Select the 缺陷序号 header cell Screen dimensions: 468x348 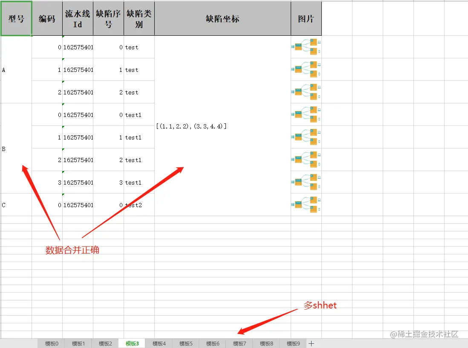click(108, 18)
